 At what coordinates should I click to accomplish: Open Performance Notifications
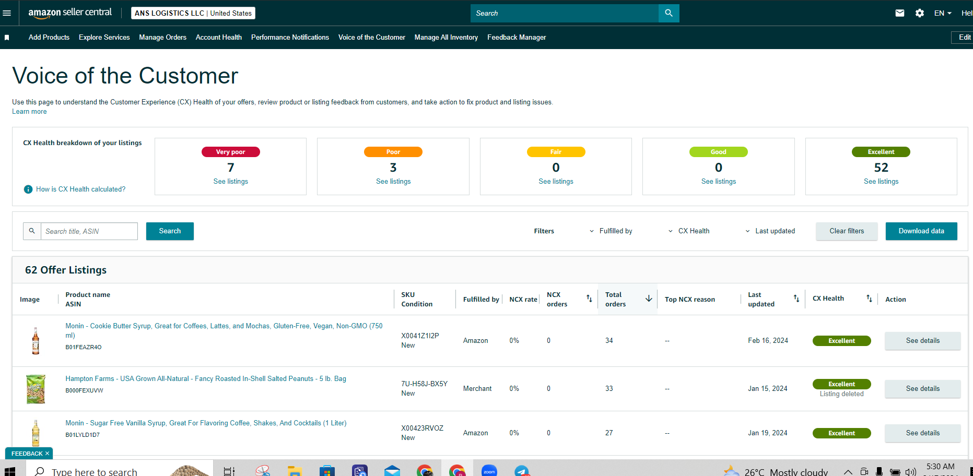point(290,38)
